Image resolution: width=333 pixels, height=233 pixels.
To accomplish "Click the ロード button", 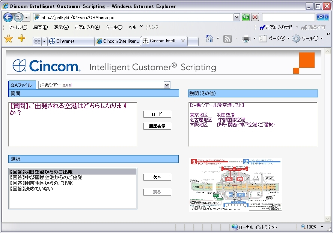I will [157, 114].
